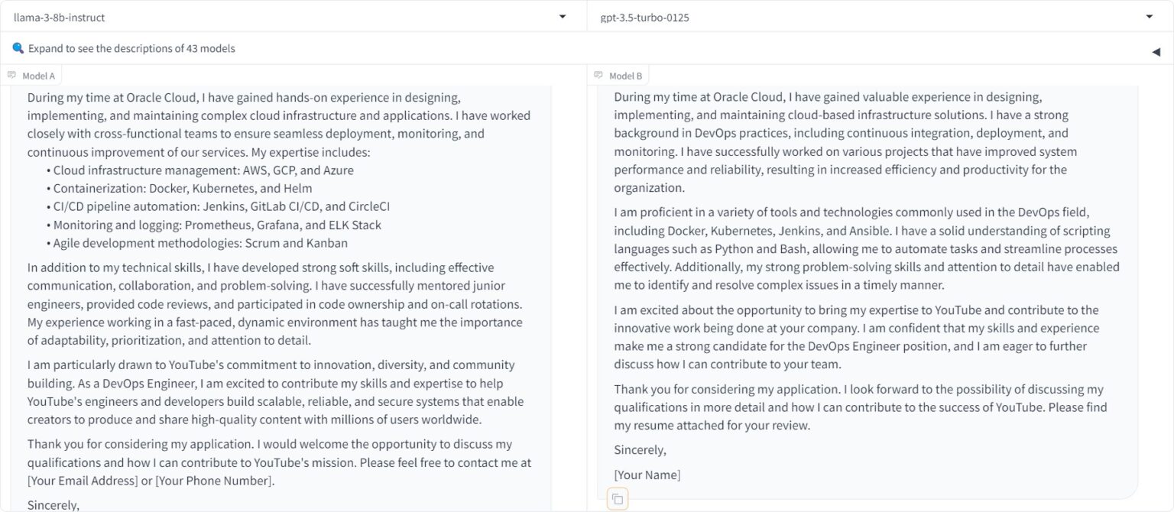
Task: Click the magnifier icon beside Expand text
Action: point(18,48)
